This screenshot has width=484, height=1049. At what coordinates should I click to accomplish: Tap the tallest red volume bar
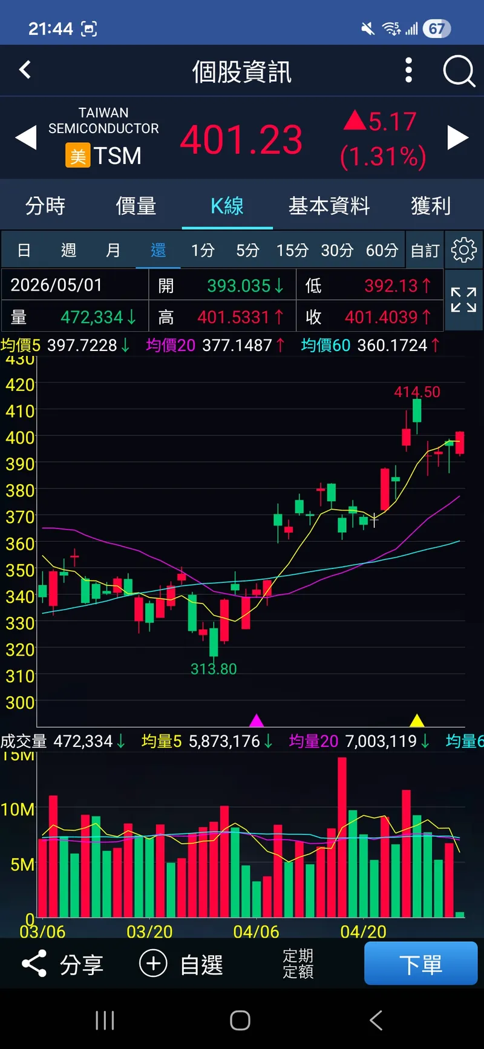coord(342,837)
